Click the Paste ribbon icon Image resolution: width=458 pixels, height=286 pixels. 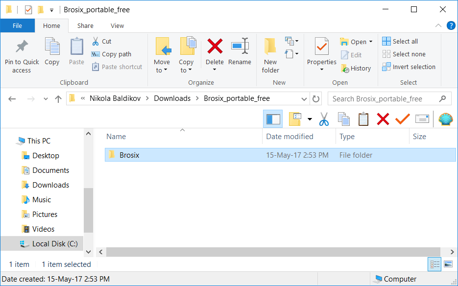(76, 46)
